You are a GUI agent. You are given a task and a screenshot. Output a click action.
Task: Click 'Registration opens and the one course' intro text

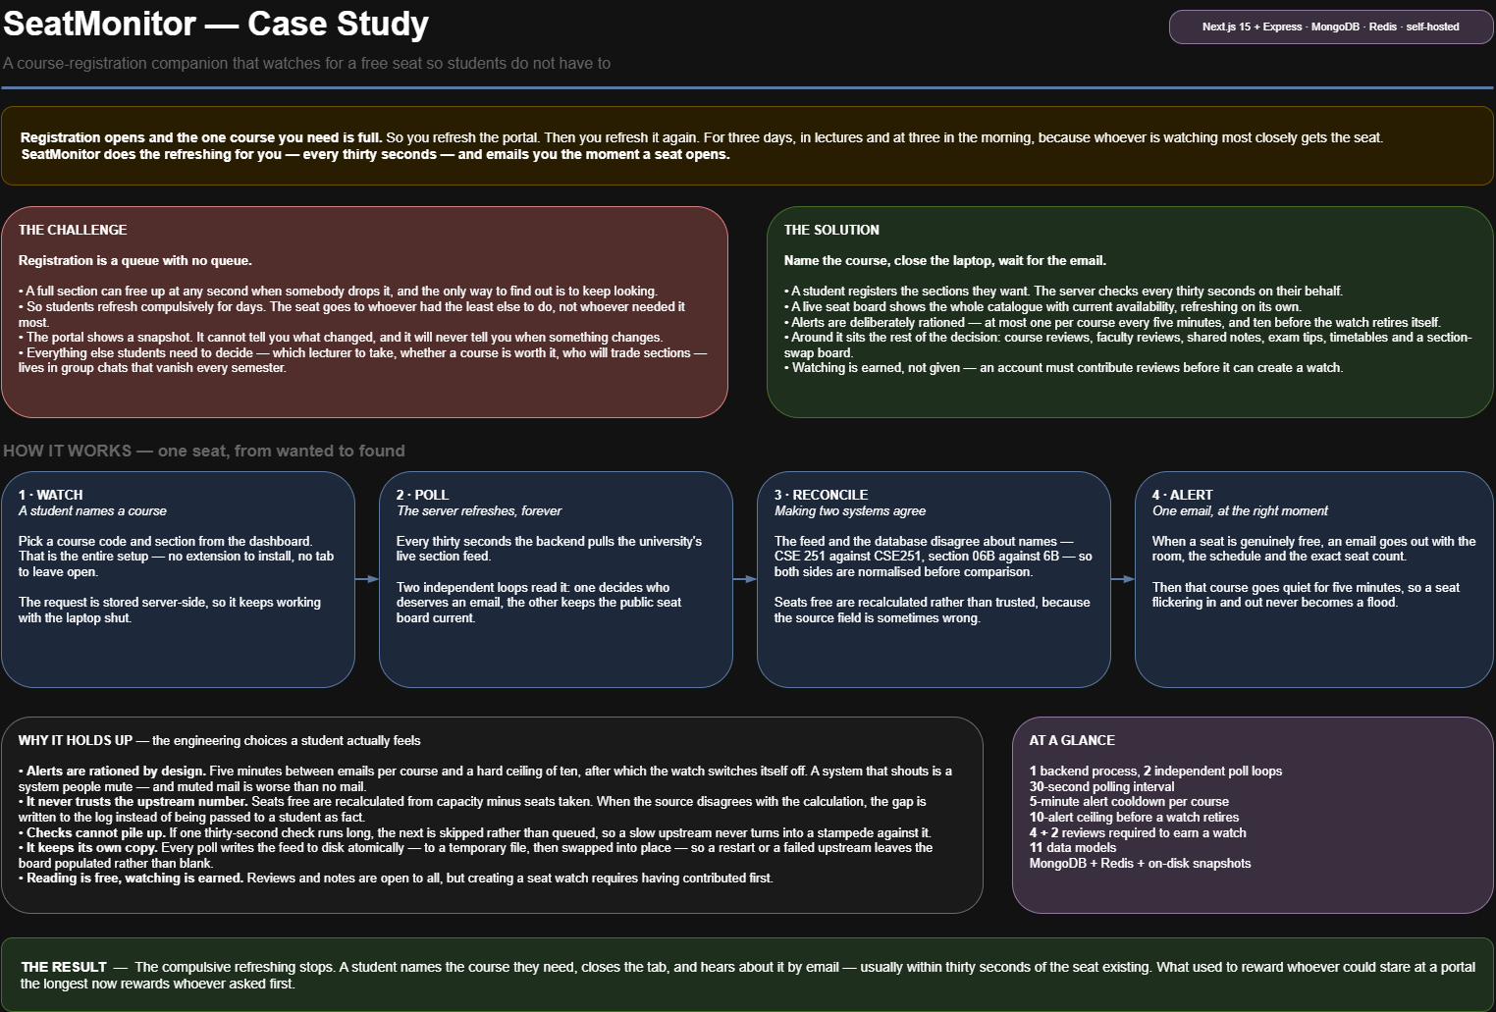point(702,138)
